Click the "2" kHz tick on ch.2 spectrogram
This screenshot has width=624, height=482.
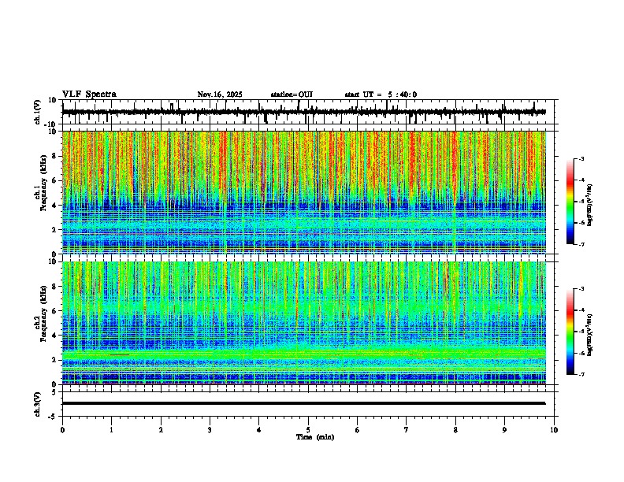(x=55, y=360)
